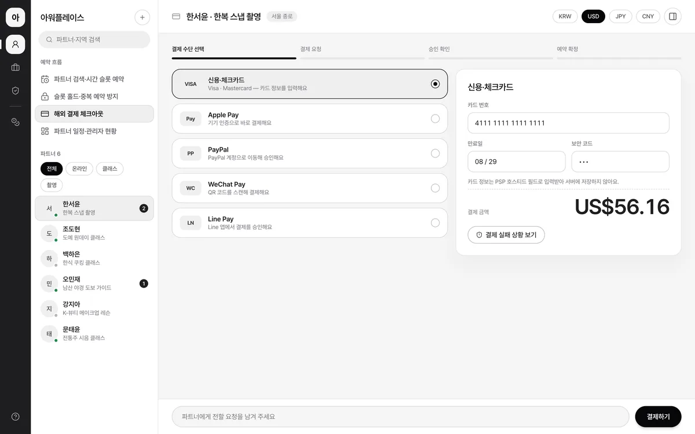Filter partners by 클래스

tap(109, 169)
